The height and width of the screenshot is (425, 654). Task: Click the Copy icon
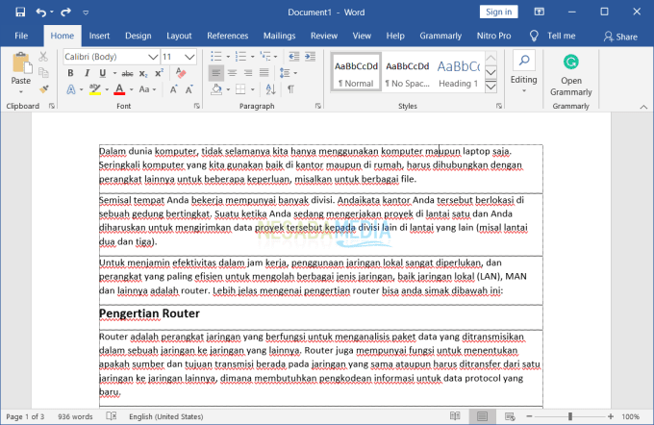[43, 72]
